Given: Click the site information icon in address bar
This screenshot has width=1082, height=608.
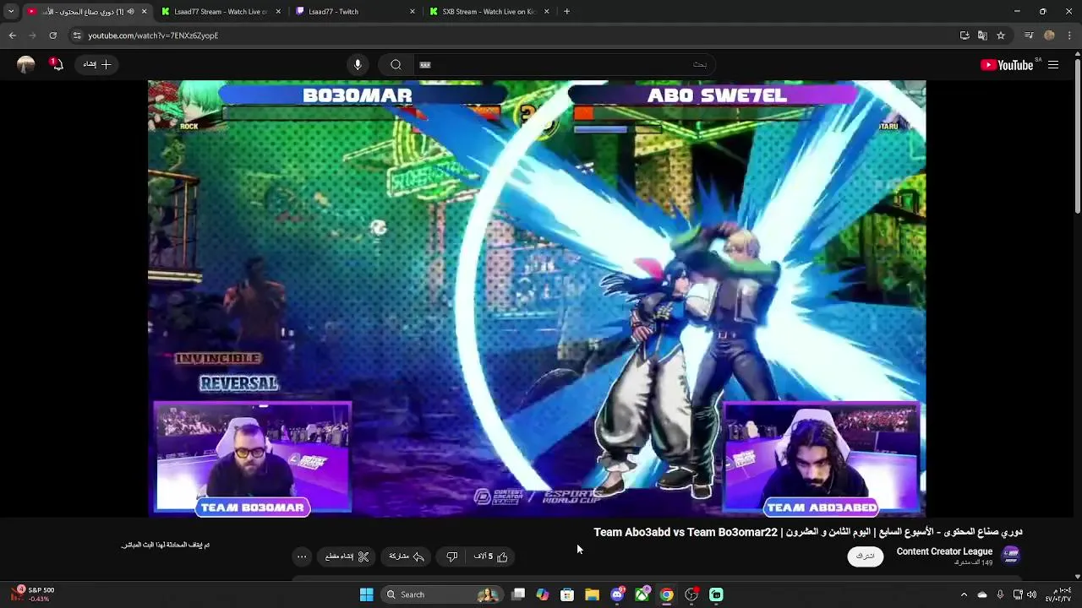Looking at the screenshot, I should [x=77, y=35].
